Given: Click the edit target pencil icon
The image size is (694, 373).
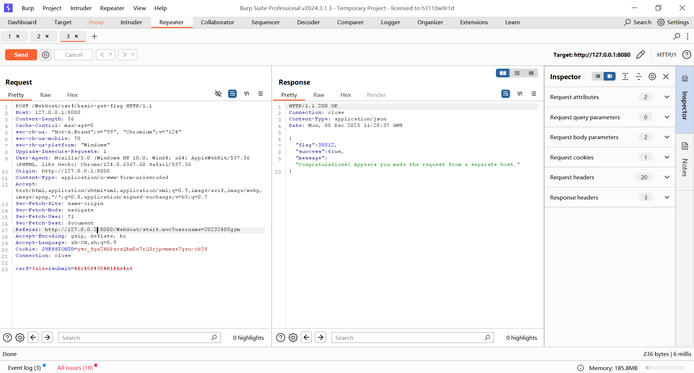Looking at the screenshot, I should coord(641,55).
